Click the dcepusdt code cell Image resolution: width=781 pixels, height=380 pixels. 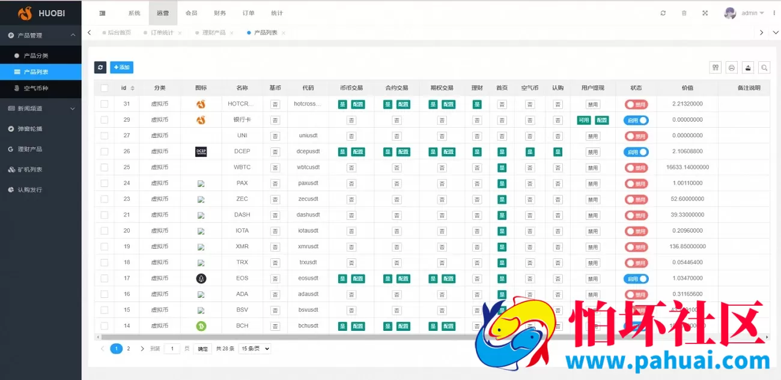point(308,152)
